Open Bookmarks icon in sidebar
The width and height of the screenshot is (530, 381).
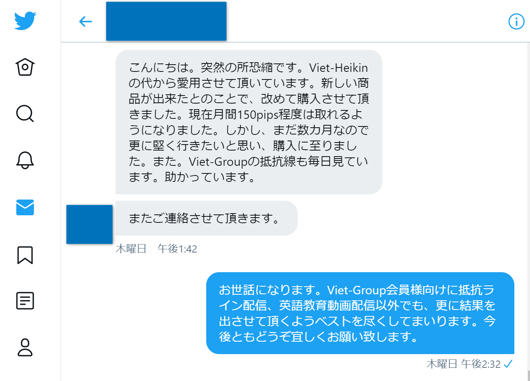[25, 255]
